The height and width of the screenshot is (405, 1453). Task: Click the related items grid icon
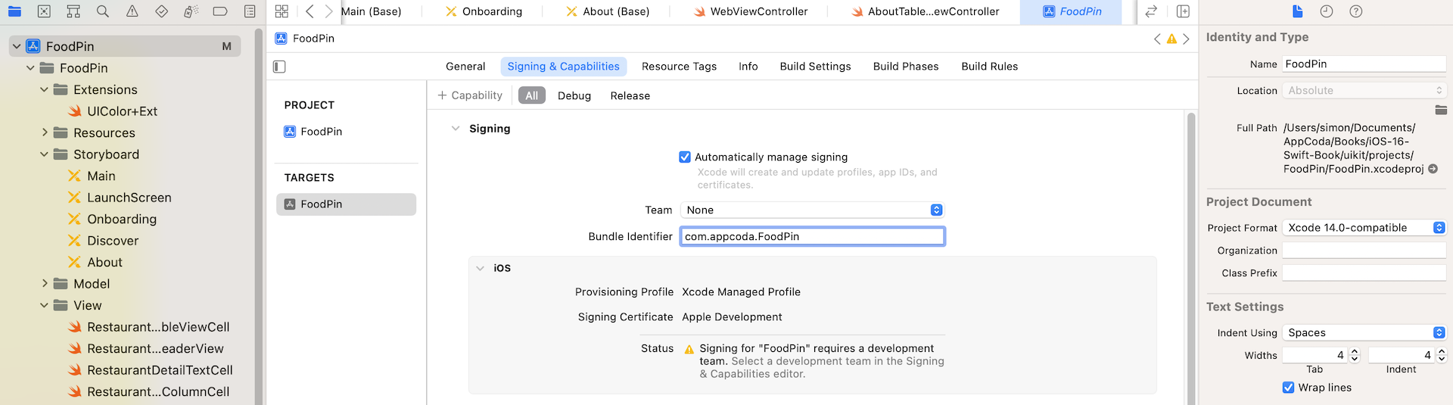pos(282,11)
